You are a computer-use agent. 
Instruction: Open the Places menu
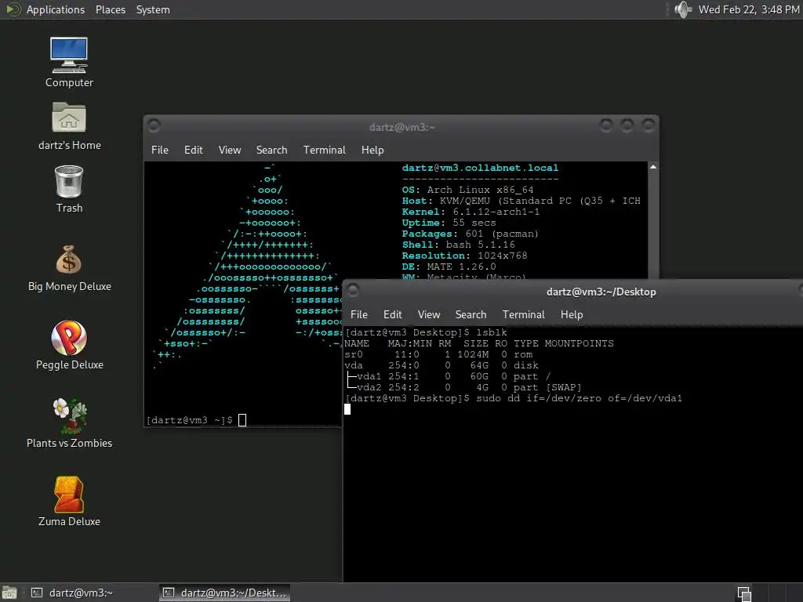110,9
